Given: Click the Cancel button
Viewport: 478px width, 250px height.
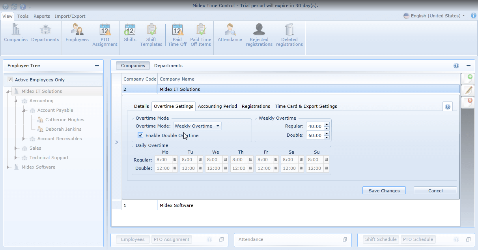Looking at the screenshot, I should pyautogui.click(x=435, y=190).
